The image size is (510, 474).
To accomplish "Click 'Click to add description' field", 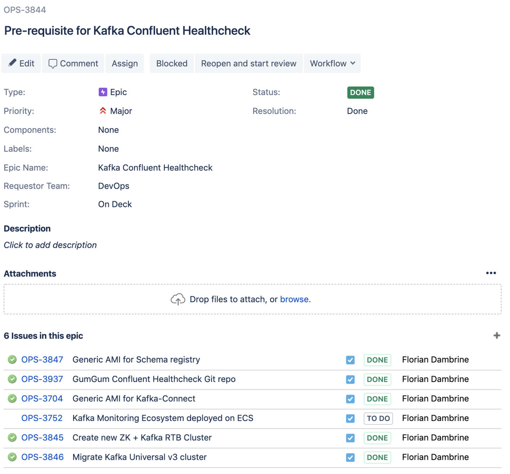I will point(50,245).
